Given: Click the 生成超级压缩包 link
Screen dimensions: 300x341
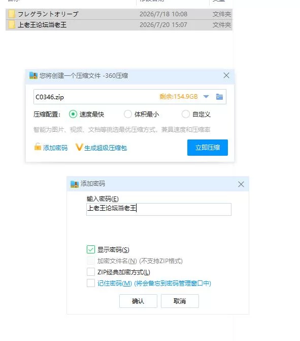Looking at the screenshot, I should pyautogui.click(x=106, y=148).
